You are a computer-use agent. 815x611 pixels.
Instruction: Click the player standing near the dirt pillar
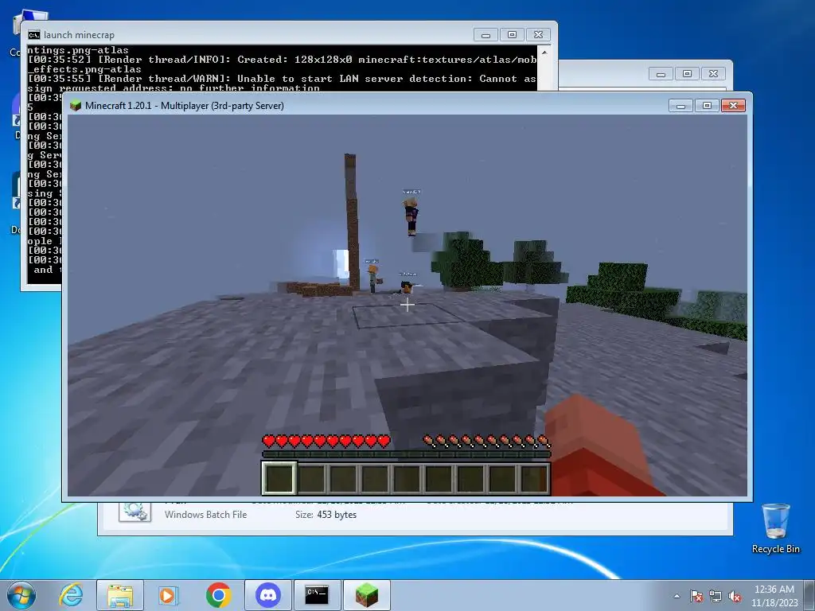(x=373, y=278)
